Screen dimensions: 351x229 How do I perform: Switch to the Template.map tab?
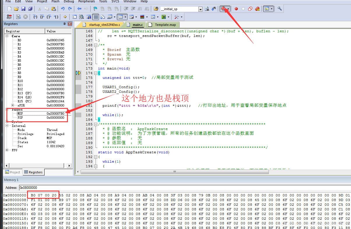(x=165, y=25)
